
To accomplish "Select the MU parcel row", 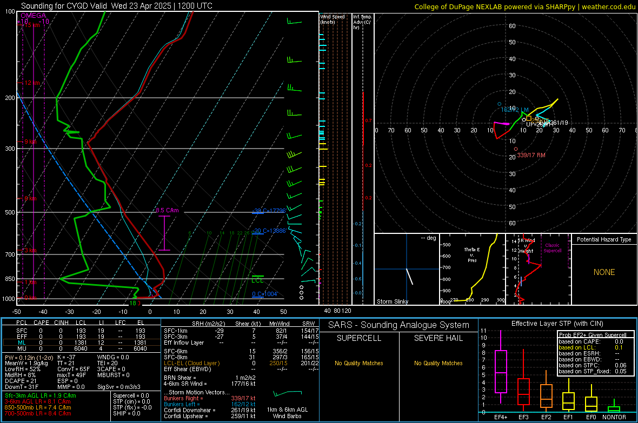I will click(x=81, y=348).
